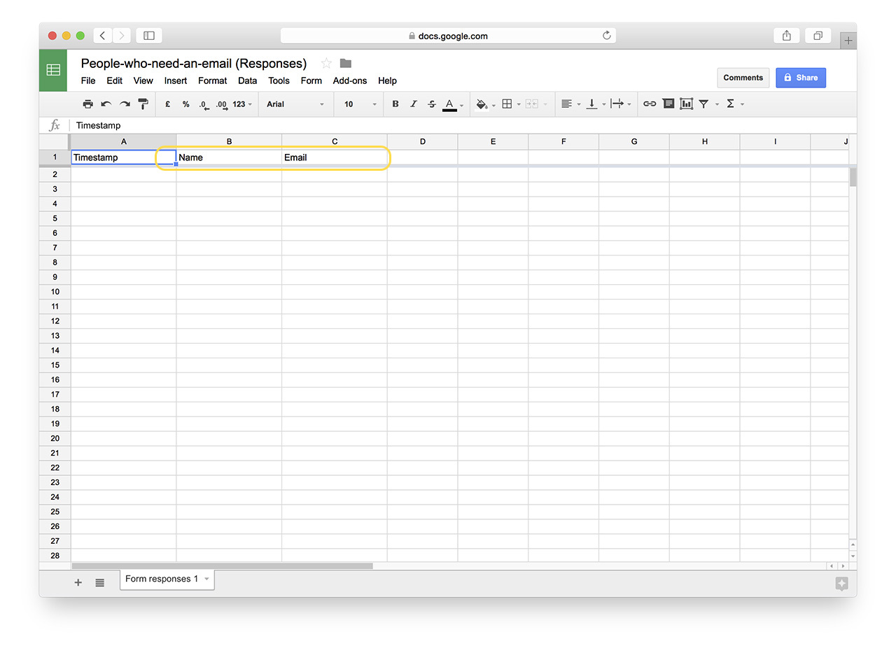Toggle bold formatting

coord(395,104)
